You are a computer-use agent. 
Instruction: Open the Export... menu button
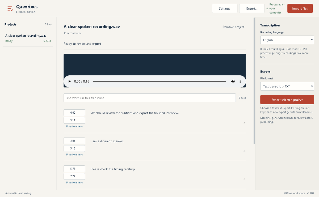(x=252, y=8)
